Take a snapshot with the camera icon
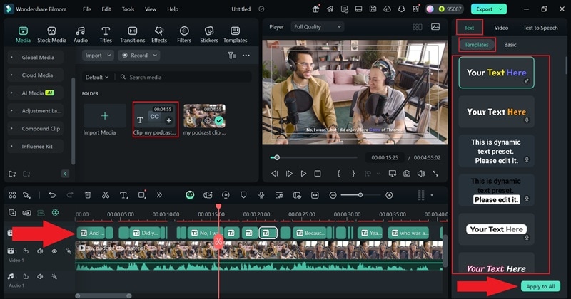The width and height of the screenshot is (571, 299). [x=406, y=174]
